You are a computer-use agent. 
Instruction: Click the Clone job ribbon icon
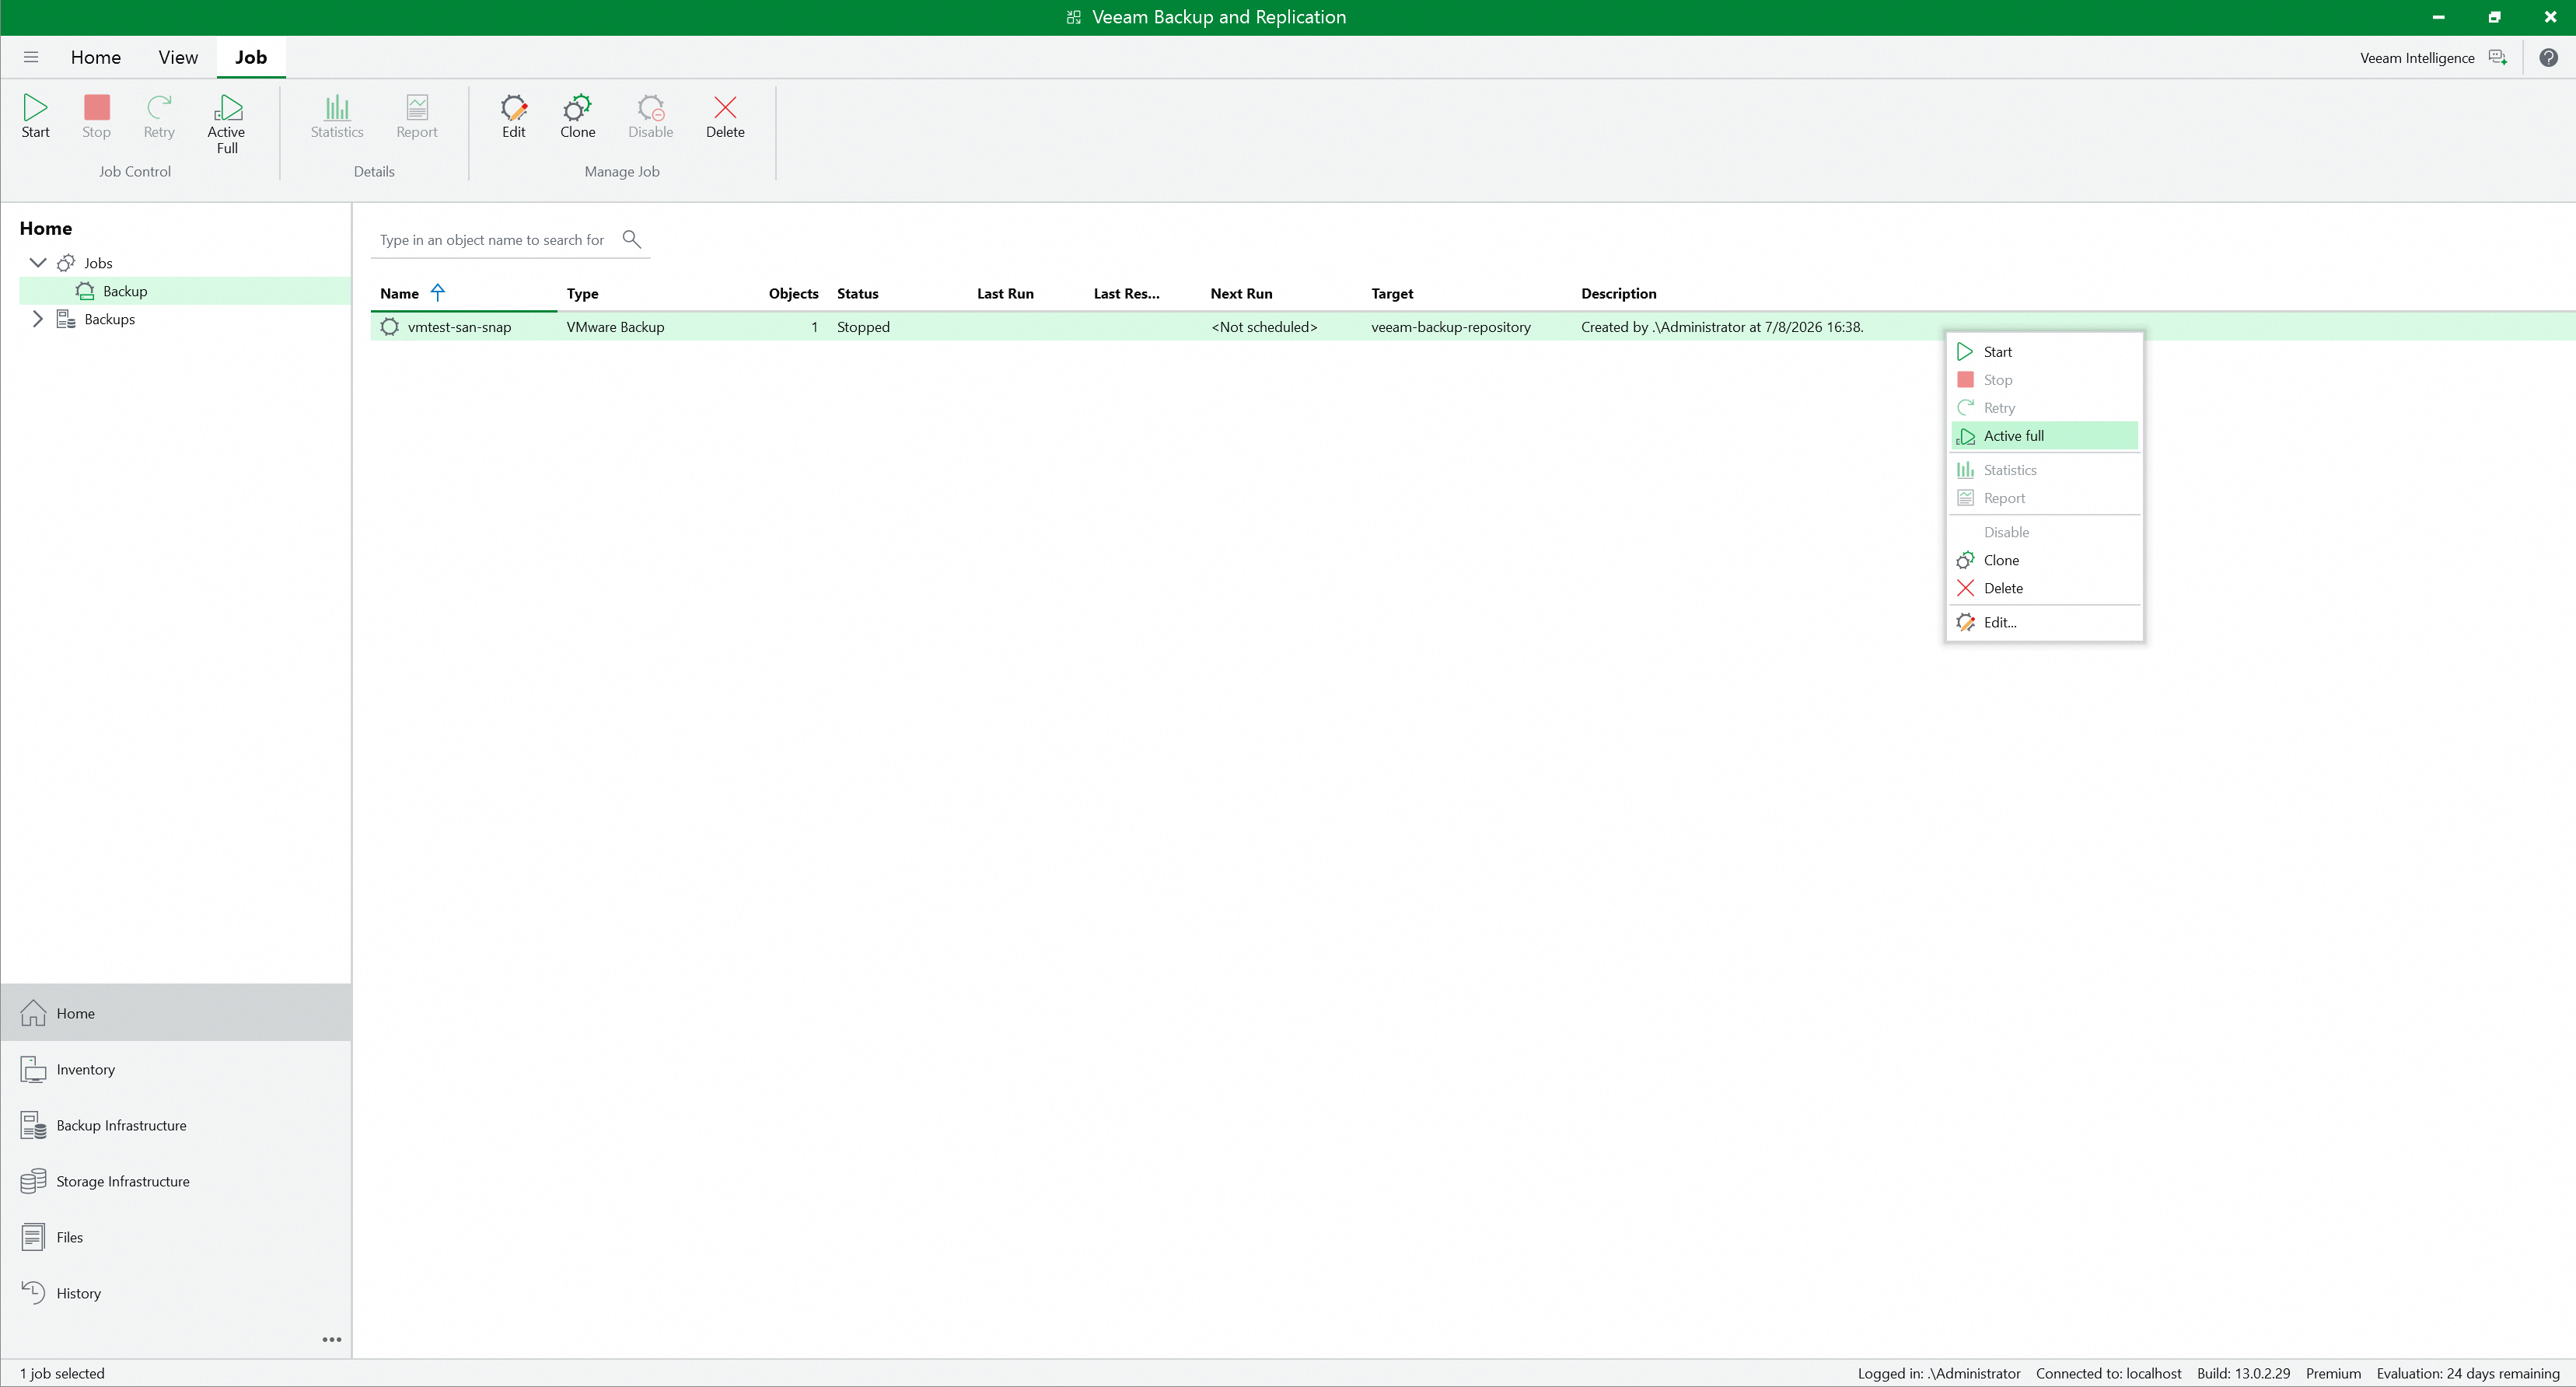(x=578, y=117)
